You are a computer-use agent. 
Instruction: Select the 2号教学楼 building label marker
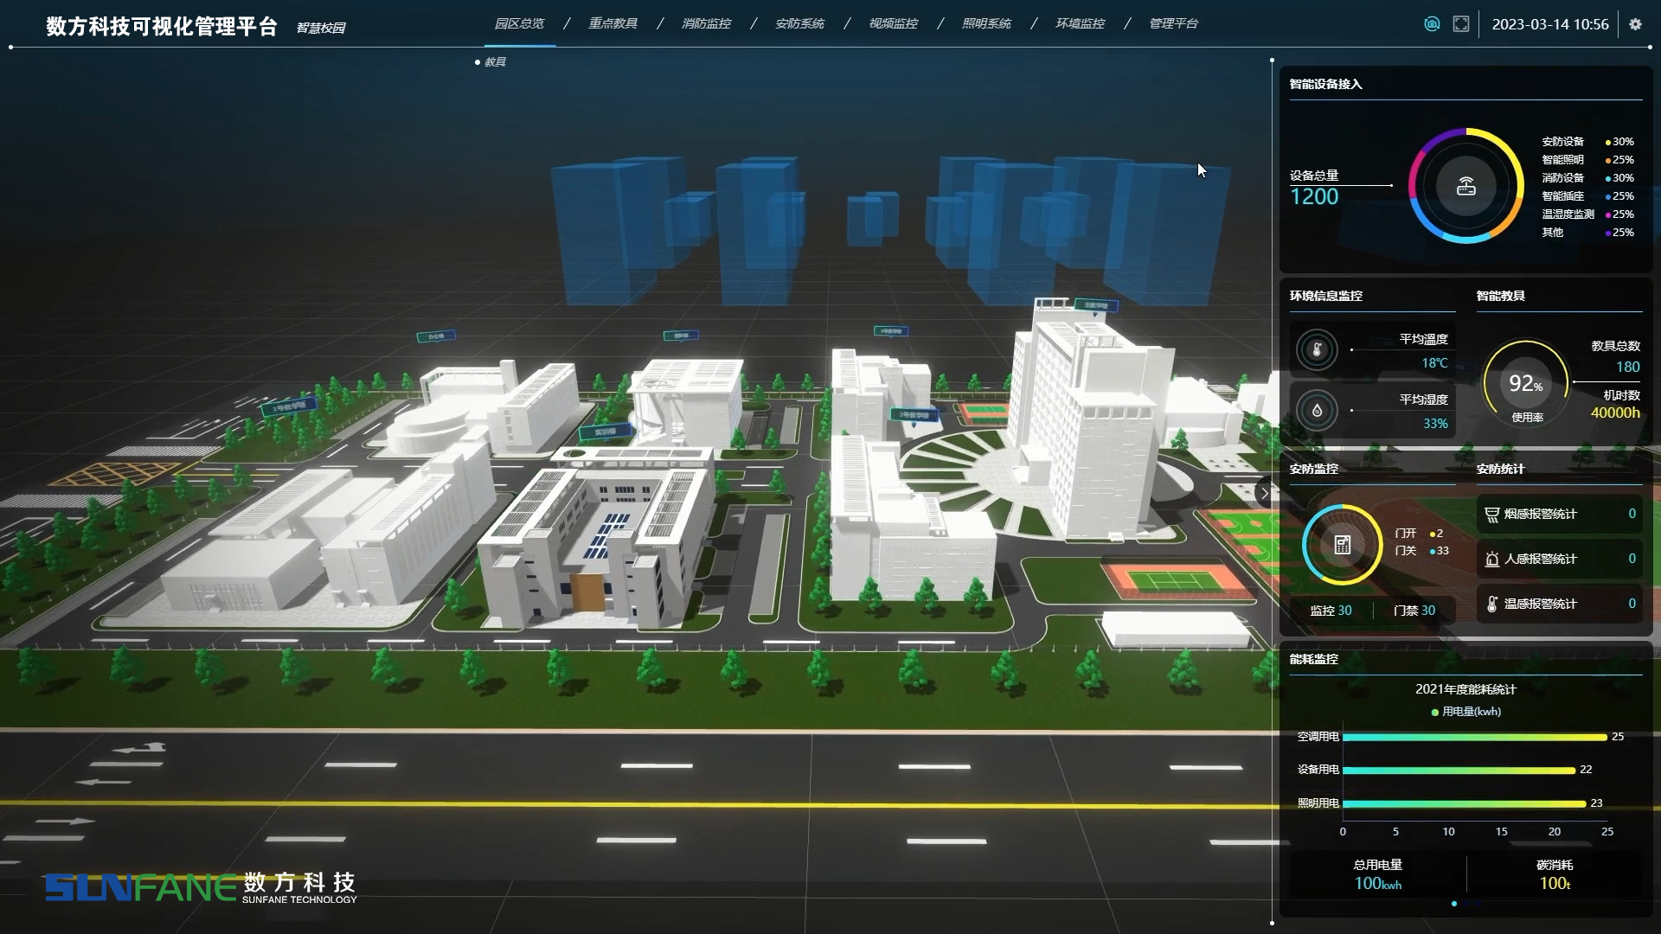coord(914,415)
